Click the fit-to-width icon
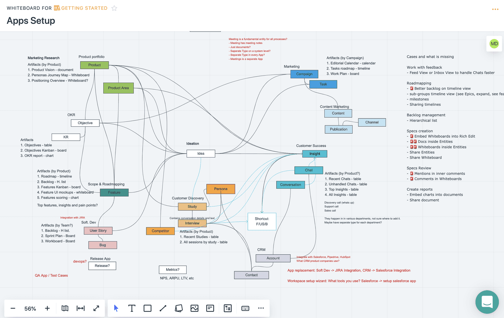Screen dimensions: 504x318 (81, 308)
